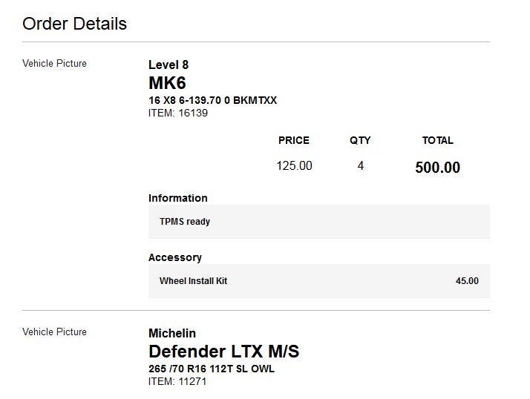Screen dimensions: 530x399
Task: Click the quantity value 4
Action: (x=360, y=165)
